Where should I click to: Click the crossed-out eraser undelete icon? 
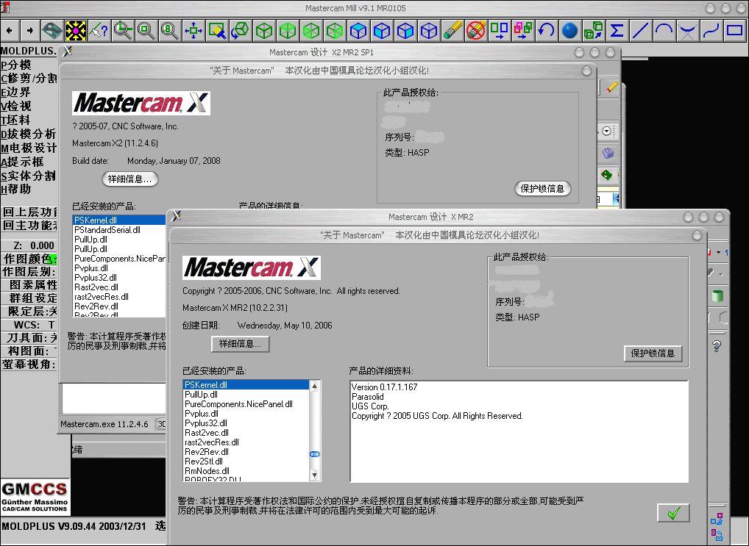click(476, 31)
